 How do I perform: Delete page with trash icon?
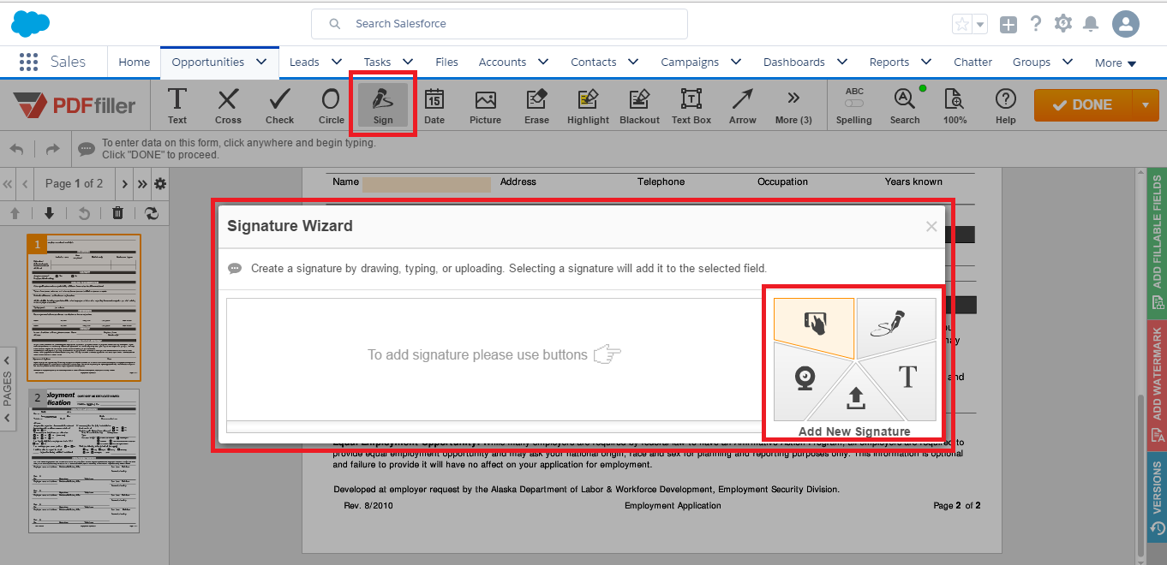(x=118, y=213)
